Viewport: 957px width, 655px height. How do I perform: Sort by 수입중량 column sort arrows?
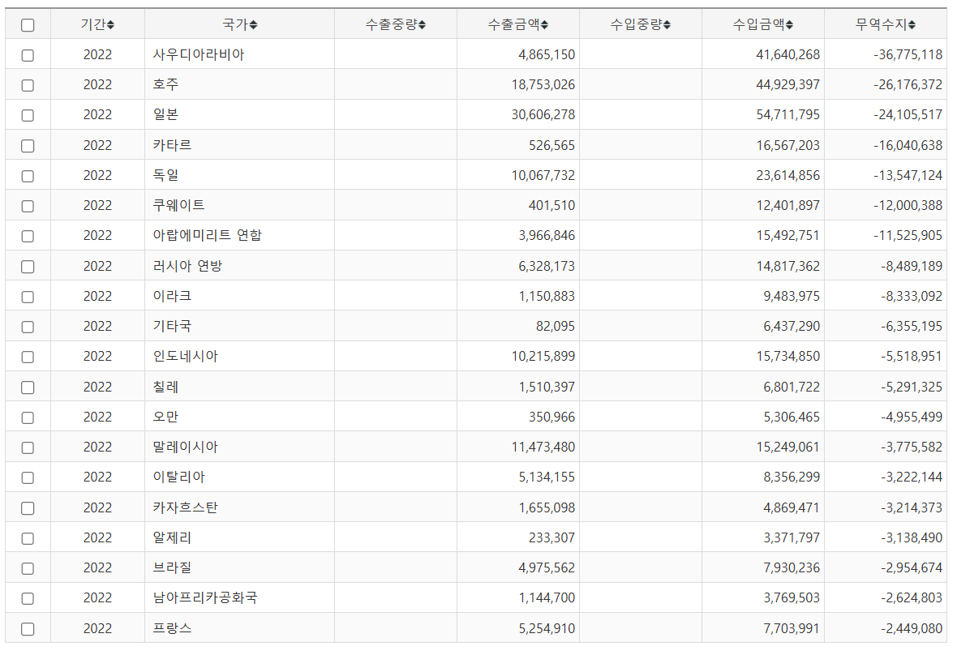[667, 25]
